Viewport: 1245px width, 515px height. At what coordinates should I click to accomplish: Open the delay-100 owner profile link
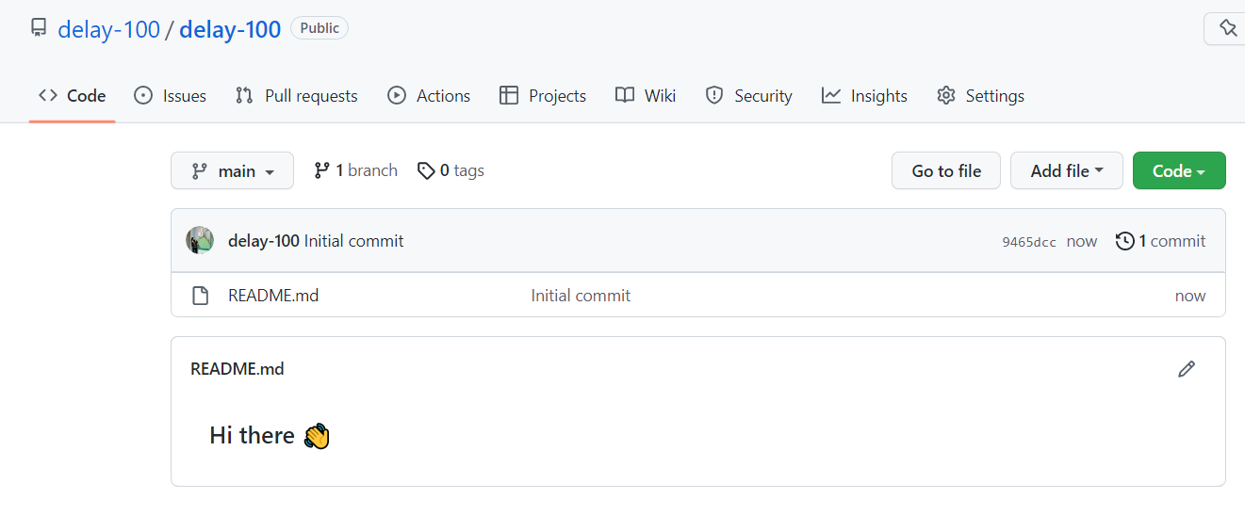point(108,29)
